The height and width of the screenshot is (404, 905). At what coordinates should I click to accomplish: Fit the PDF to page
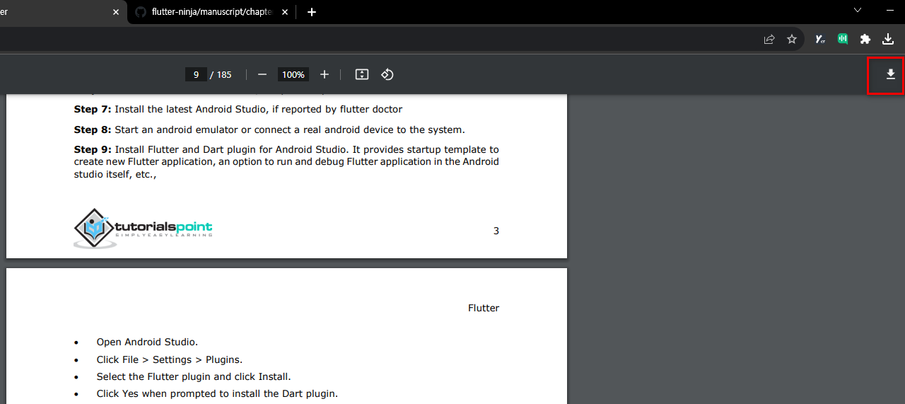pyautogui.click(x=362, y=74)
